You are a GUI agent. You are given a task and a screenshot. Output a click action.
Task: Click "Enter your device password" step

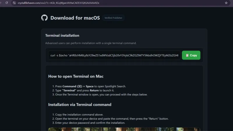(90, 123)
